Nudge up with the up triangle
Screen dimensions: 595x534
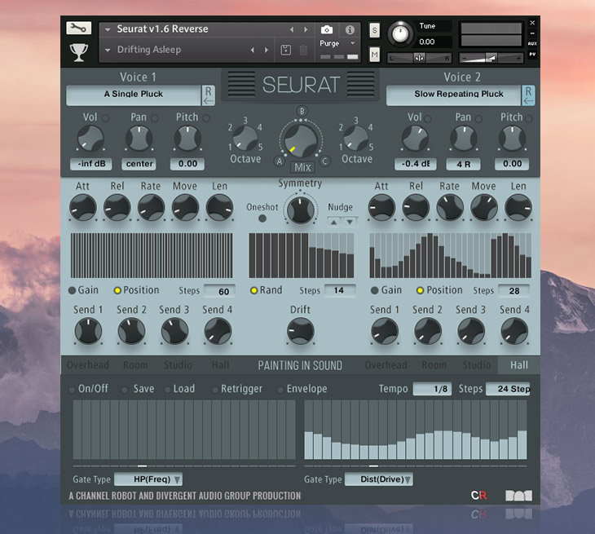pos(334,222)
